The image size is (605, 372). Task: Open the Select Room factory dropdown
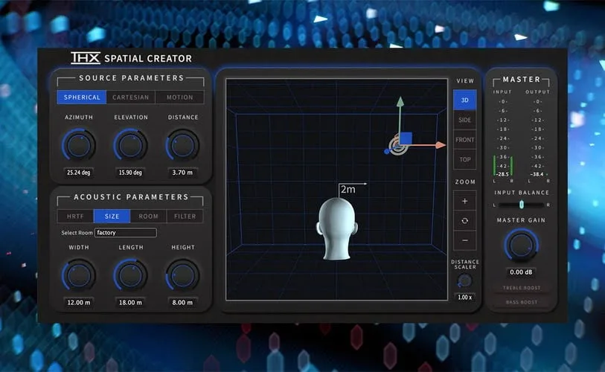[126, 233]
